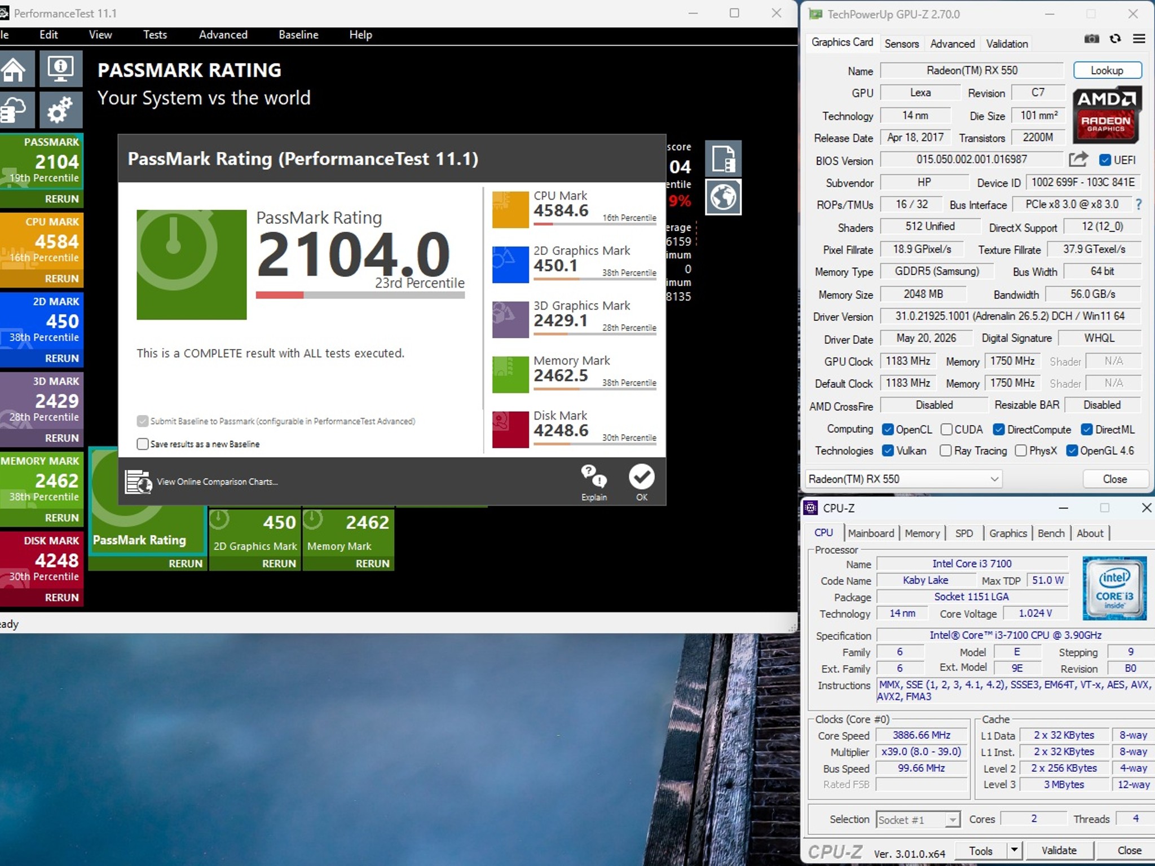Click the blue 2D Graphics Mark icon
Viewport: 1155px width, 866px height.
pyautogui.click(x=510, y=264)
